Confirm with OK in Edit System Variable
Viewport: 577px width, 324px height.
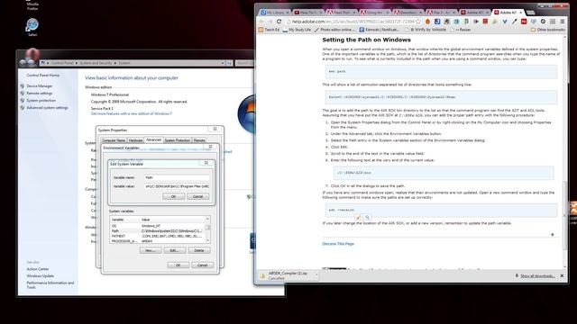(174, 196)
